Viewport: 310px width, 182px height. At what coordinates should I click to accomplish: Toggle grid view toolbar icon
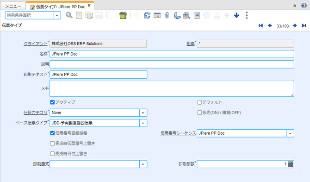(x=157, y=15)
